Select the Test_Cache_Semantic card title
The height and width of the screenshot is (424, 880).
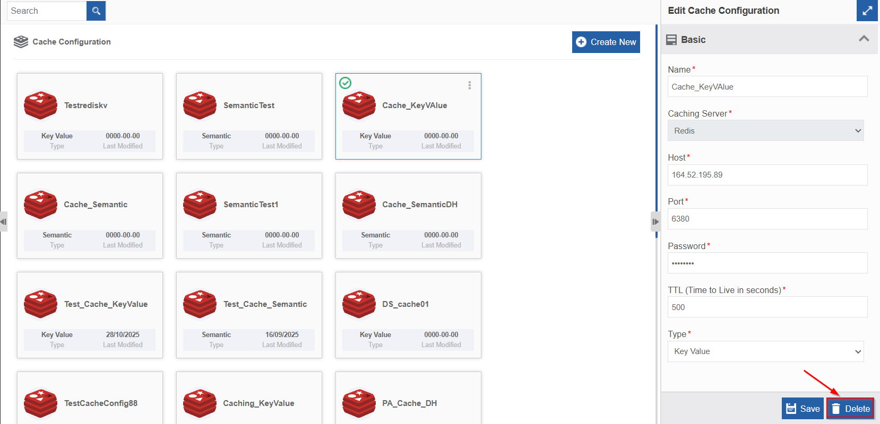pos(265,304)
